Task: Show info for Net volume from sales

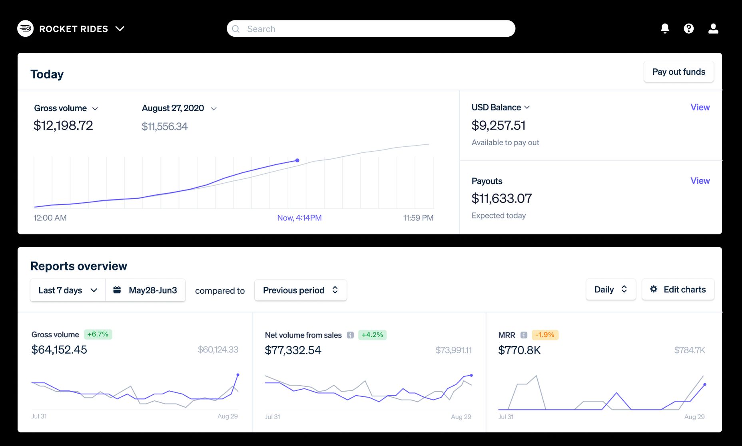Action: tap(350, 335)
